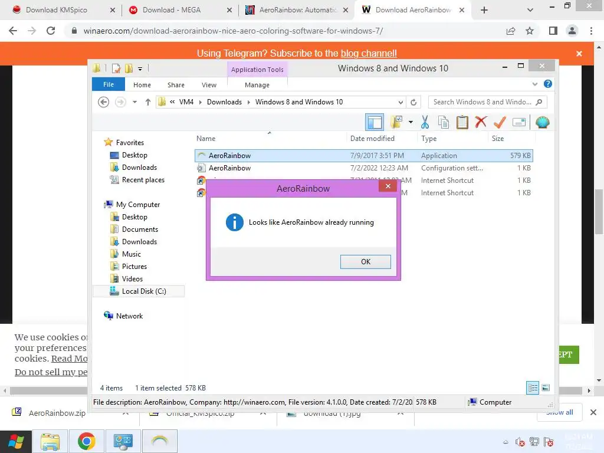
Task: Open Pictures folder in sidebar
Action: 128,266
